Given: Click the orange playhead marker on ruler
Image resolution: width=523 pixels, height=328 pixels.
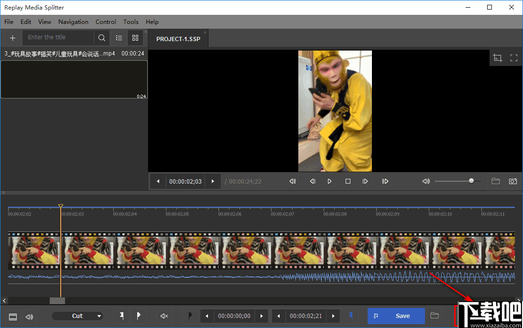Looking at the screenshot, I should pyautogui.click(x=60, y=206).
